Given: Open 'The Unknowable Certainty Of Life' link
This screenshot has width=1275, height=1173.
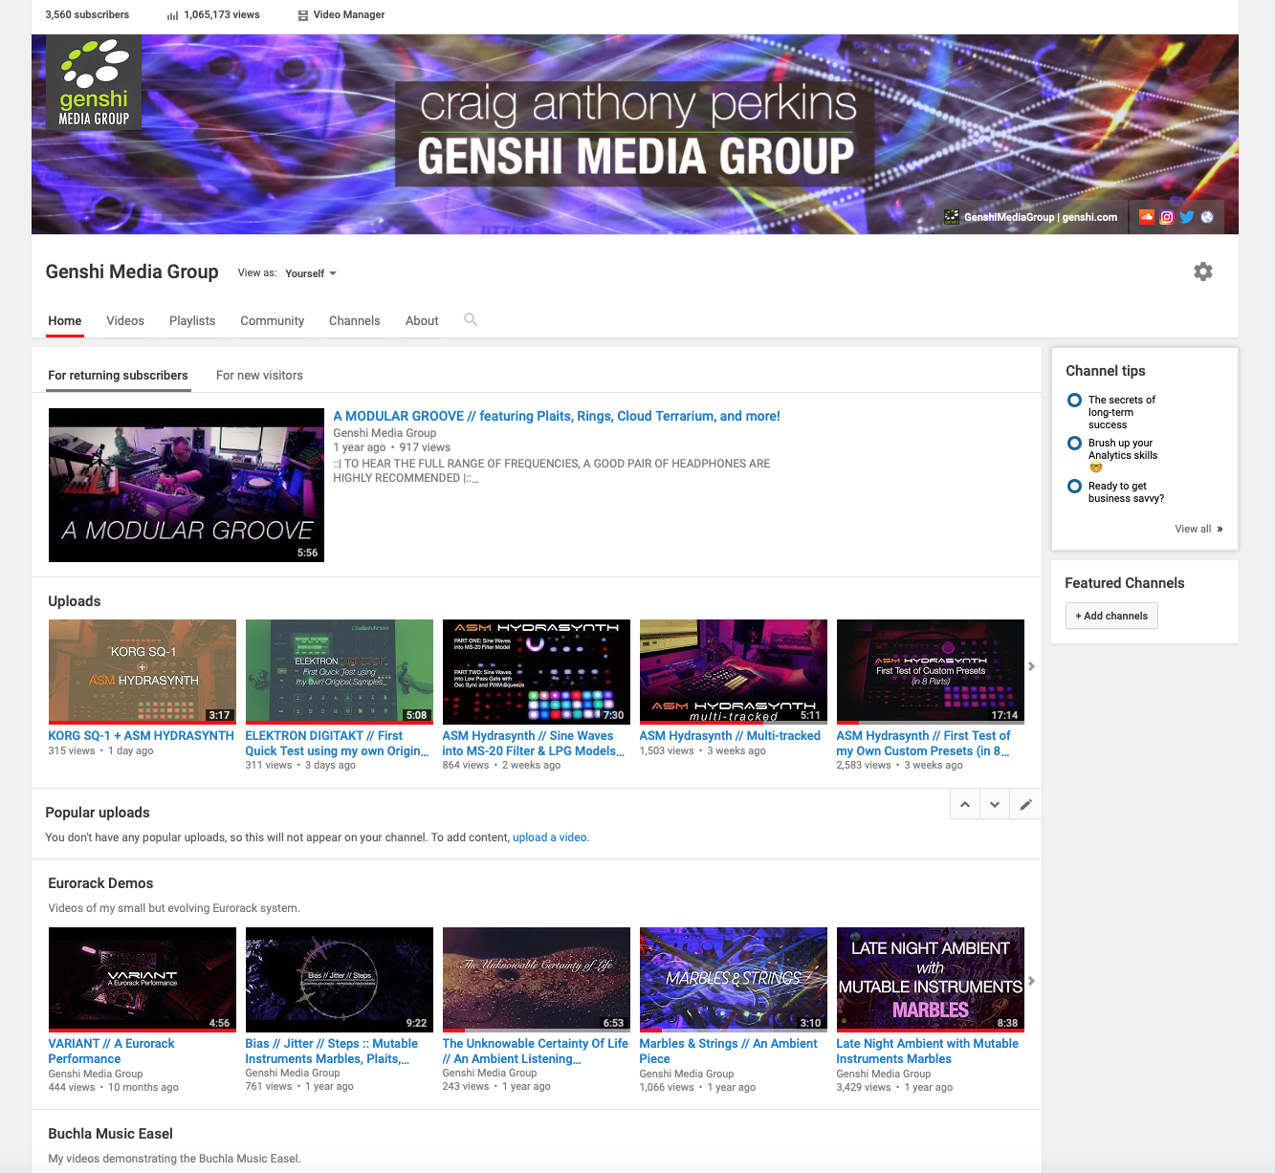Looking at the screenshot, I should coord(536,1052).
